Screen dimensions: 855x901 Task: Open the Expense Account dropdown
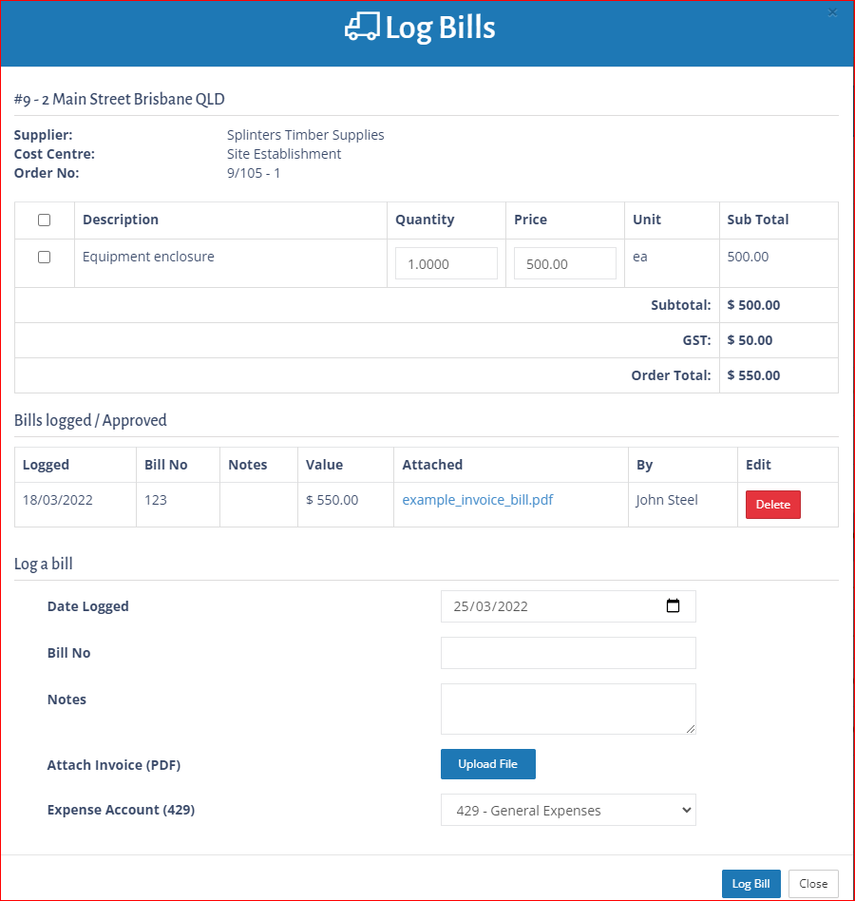(x=568, y=811)
